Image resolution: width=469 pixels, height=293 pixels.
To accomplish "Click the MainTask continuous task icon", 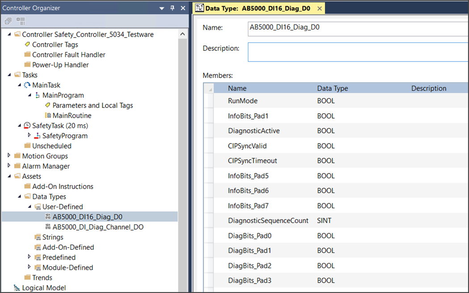I will click(27, 85).
